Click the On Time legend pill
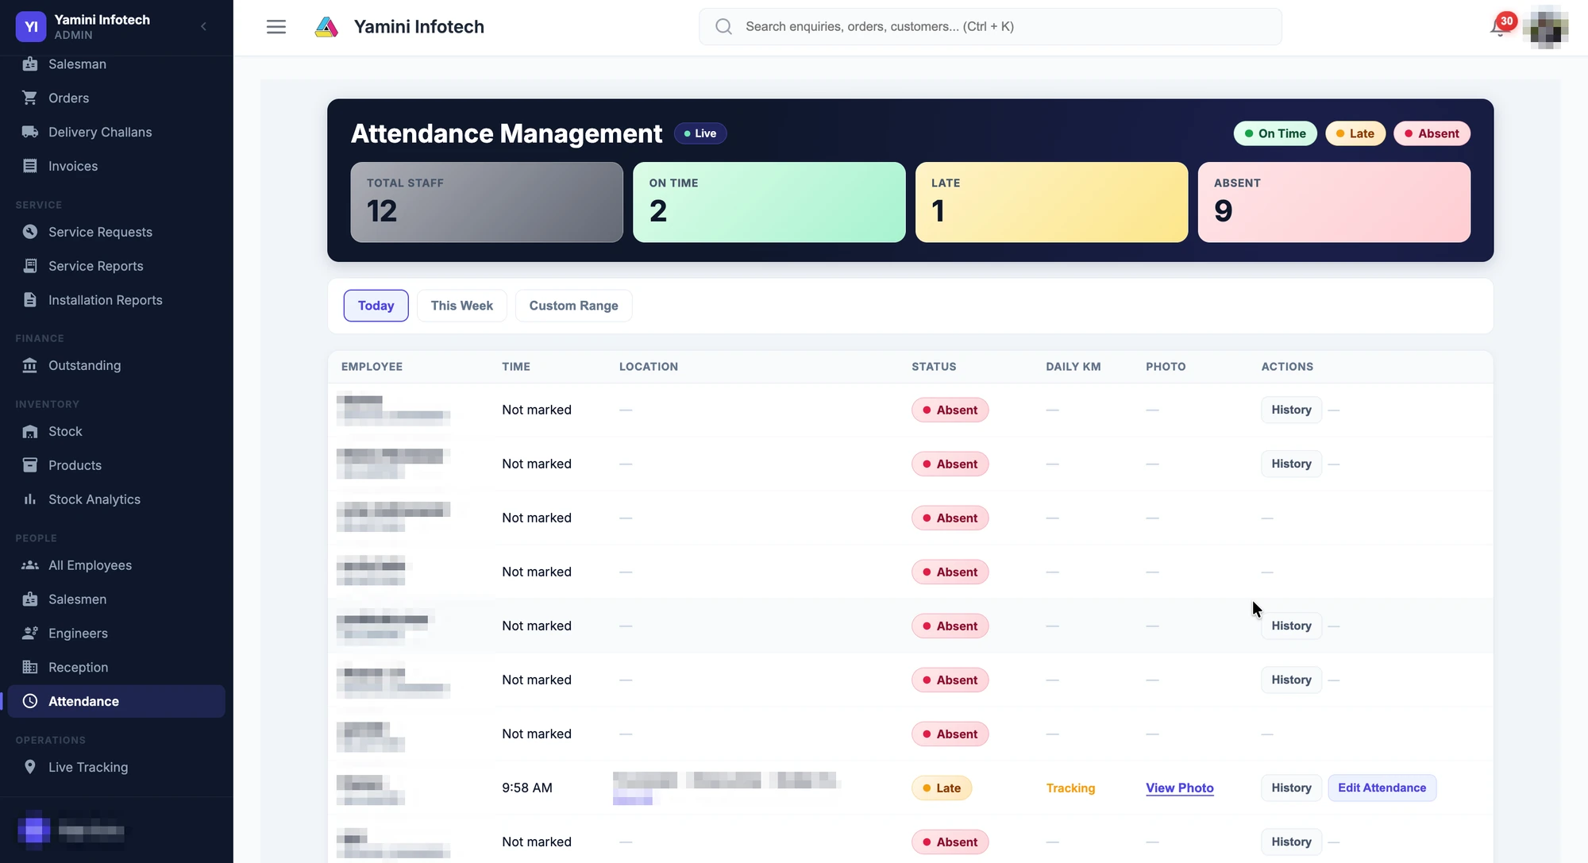Screen dimensions: 1588x863 coord(1274,133)
